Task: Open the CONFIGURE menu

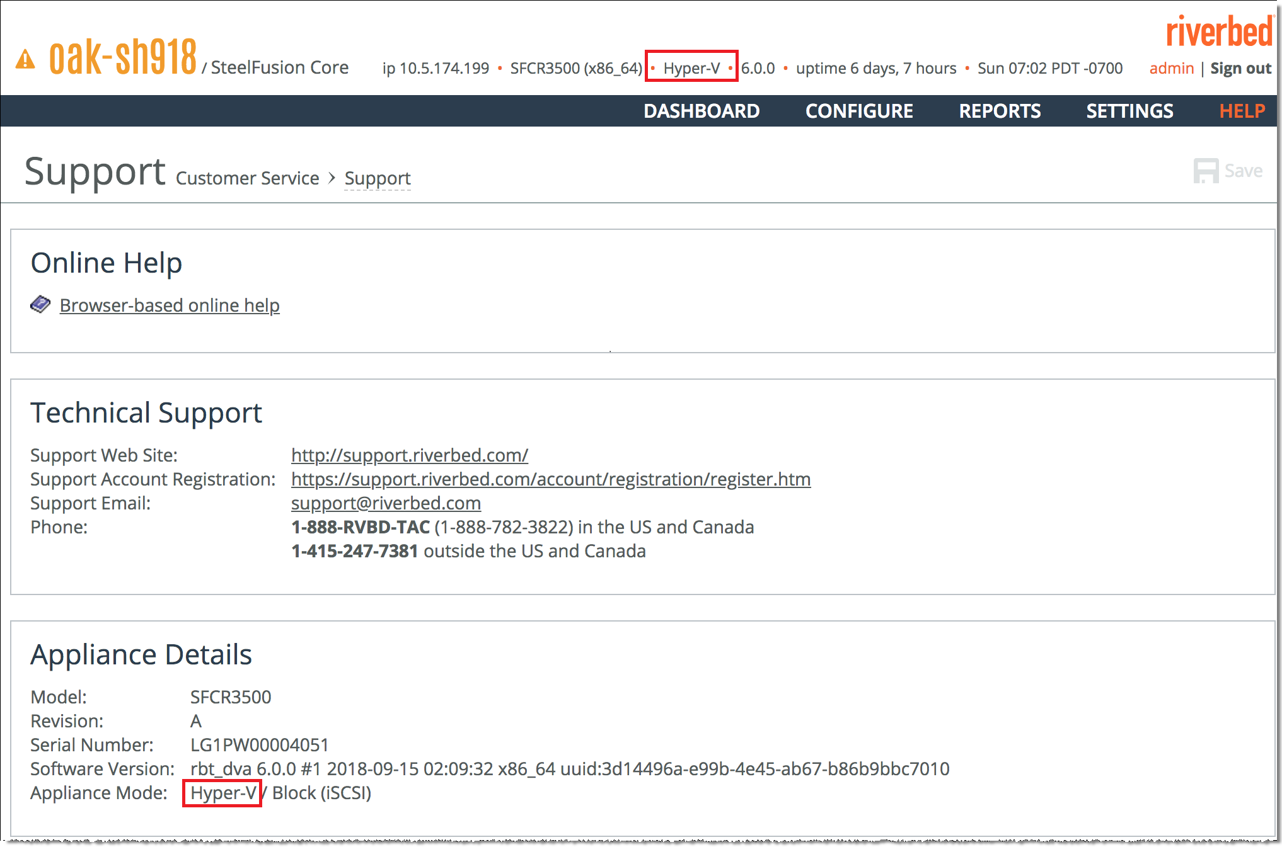Action: pyautogui.click(x=859, y=111)
